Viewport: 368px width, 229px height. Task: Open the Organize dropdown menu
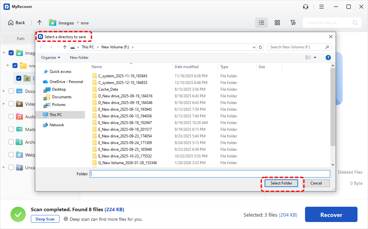point(51,58)
